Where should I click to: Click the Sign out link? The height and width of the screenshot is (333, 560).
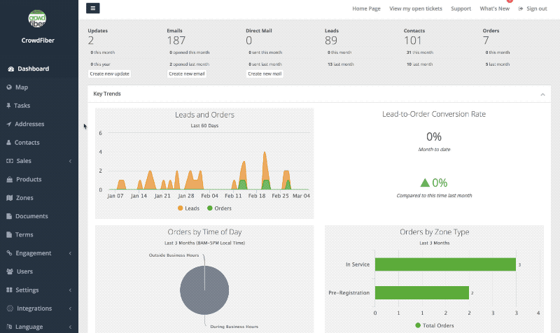pyautogui.click(x=533, y=8)
